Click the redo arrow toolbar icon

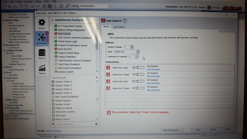coord(38,6)
